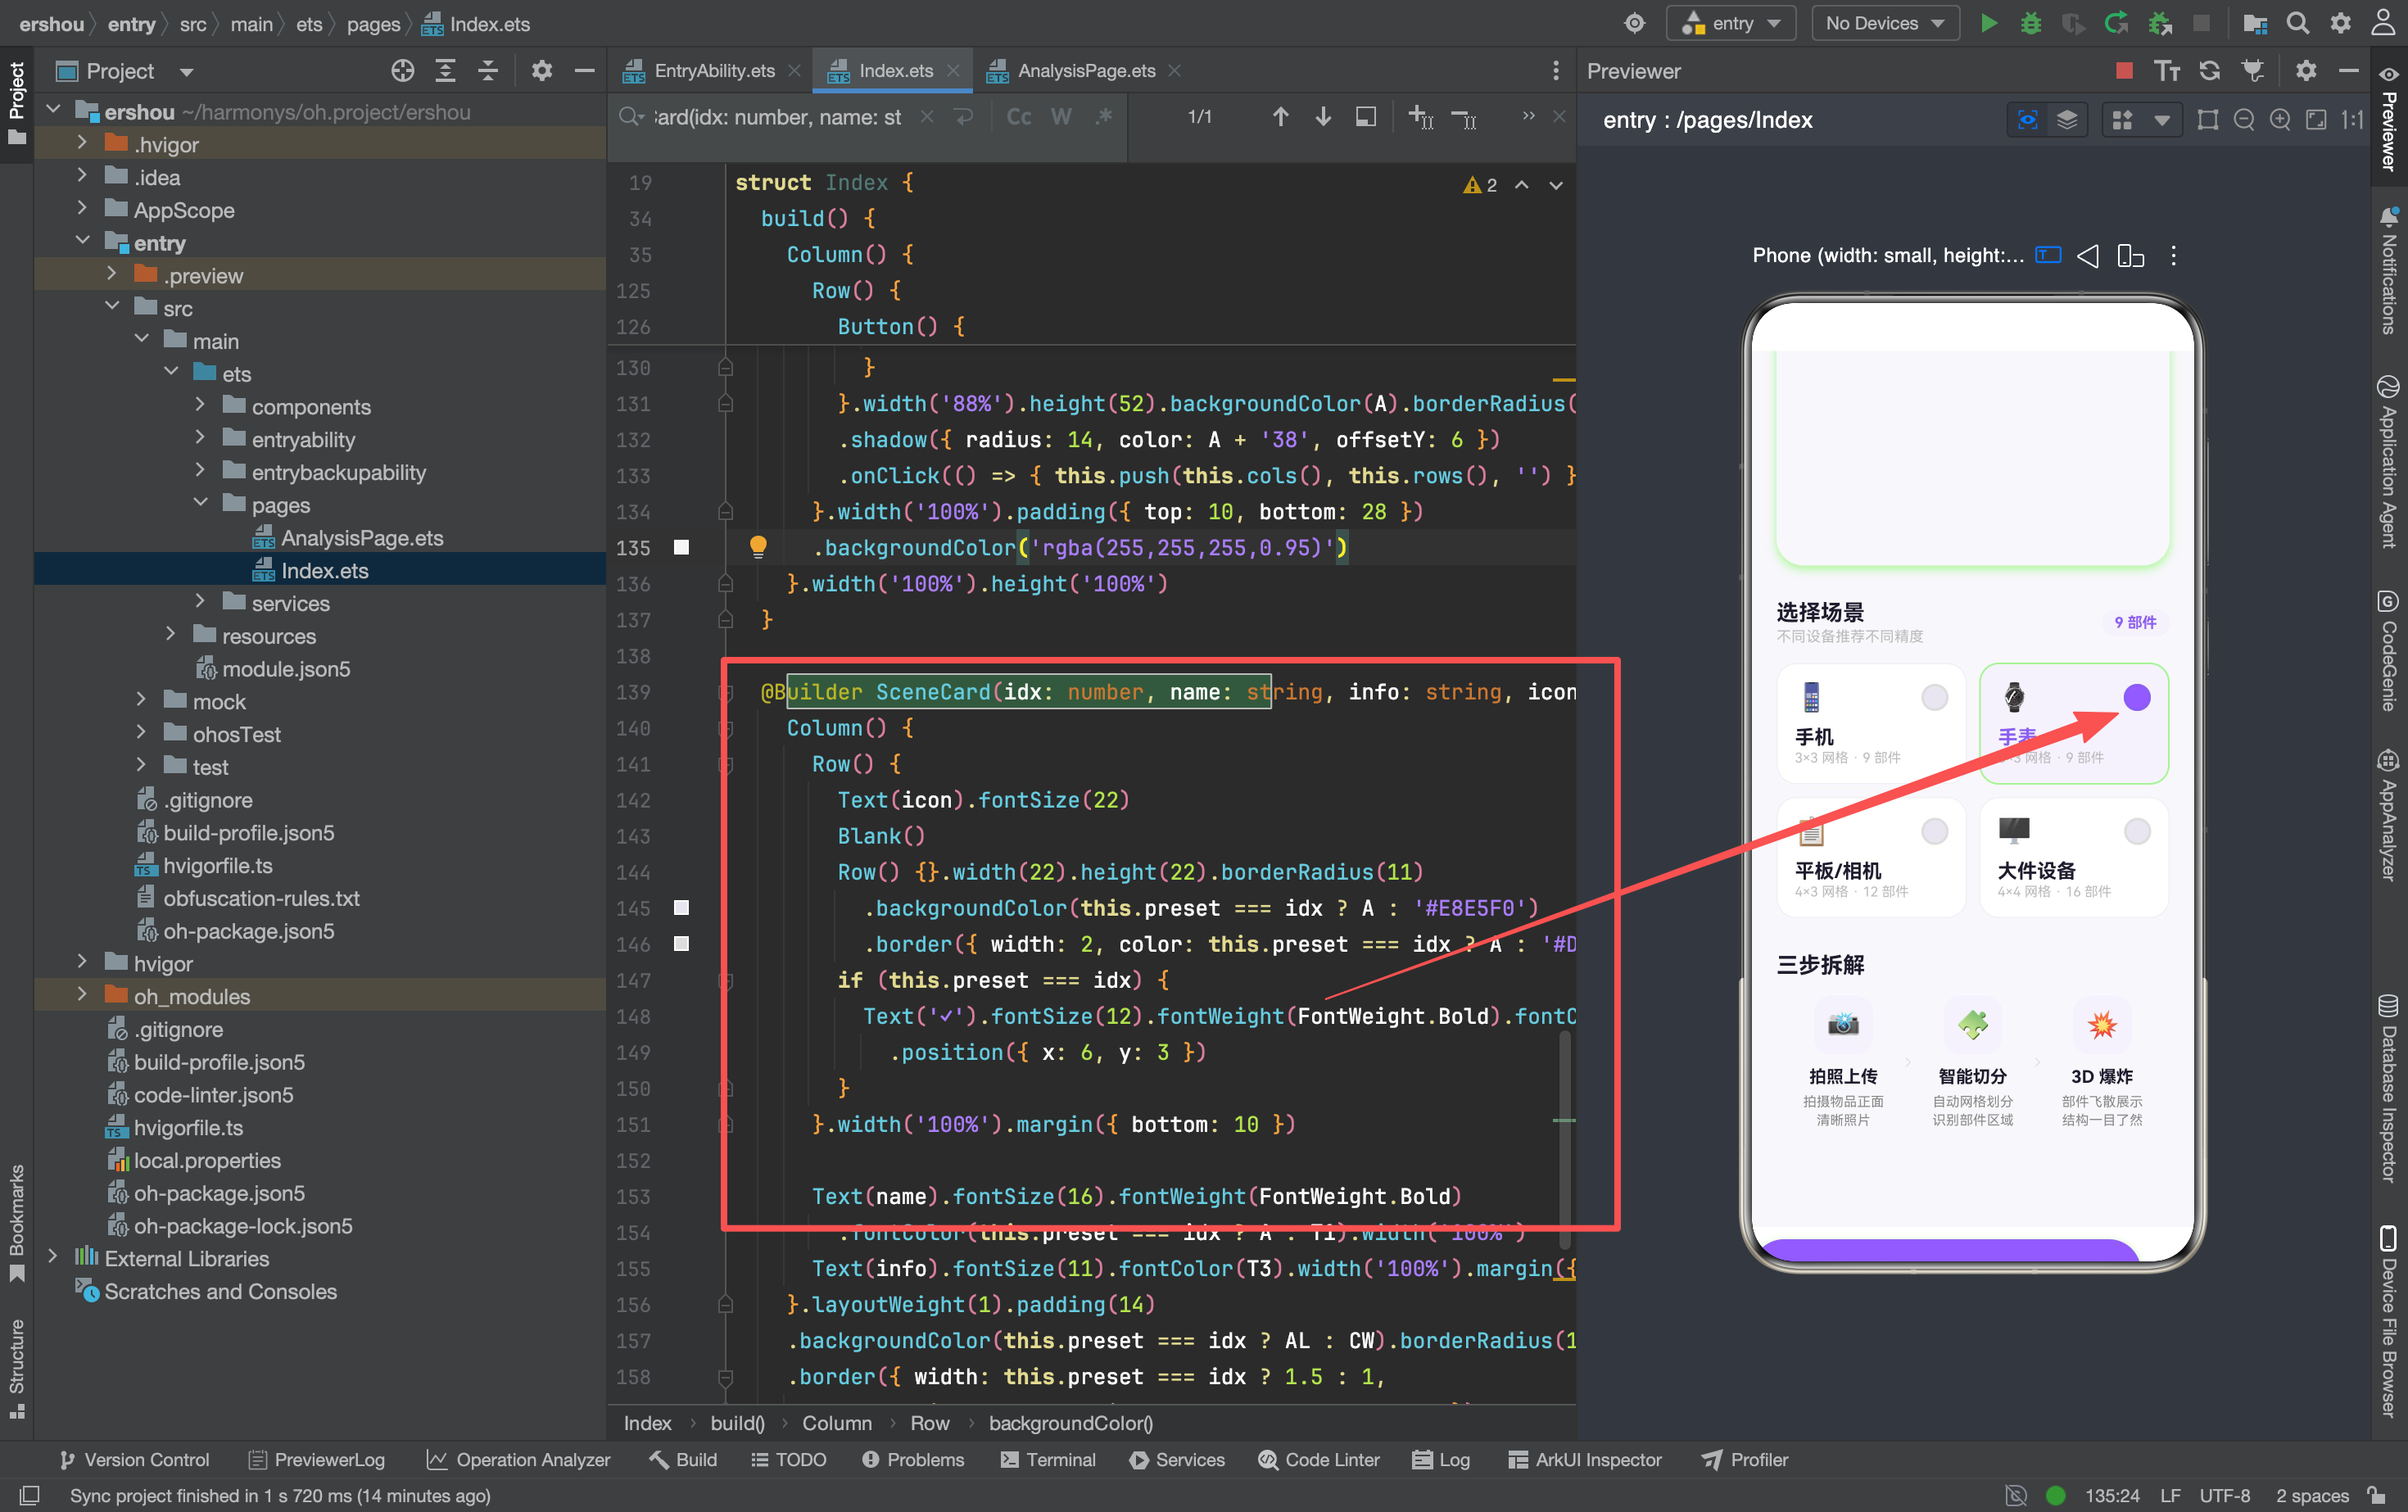Toggle Inspector eye mode in Previewer
Image resolution: width=2408 pixels, height=1512 pixels.
(x=2028, y=120)
